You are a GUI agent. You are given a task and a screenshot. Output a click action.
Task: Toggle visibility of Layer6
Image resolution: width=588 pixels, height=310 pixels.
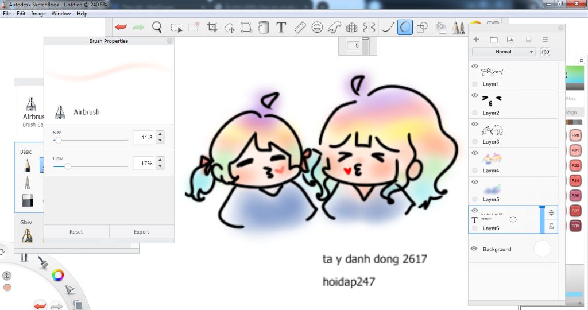474,211
